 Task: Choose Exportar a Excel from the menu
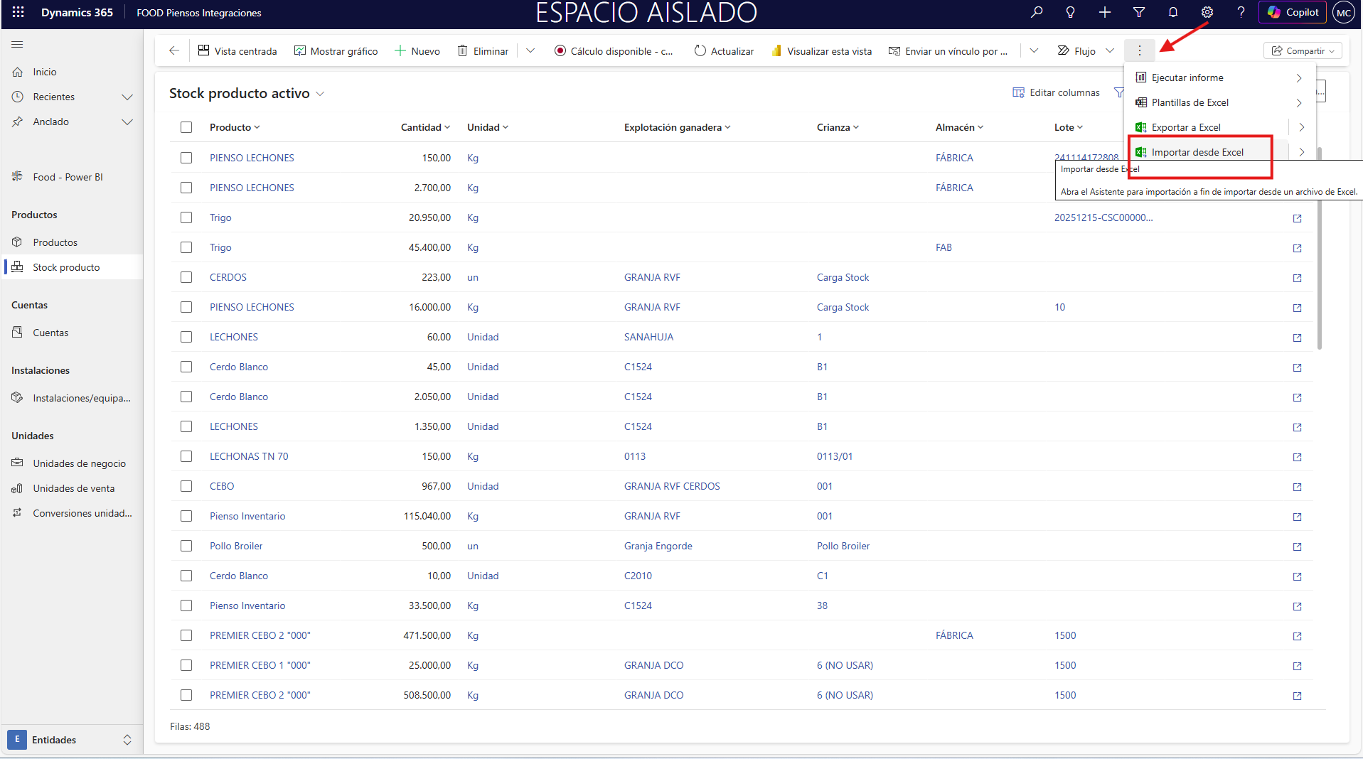pos(1186,127)
